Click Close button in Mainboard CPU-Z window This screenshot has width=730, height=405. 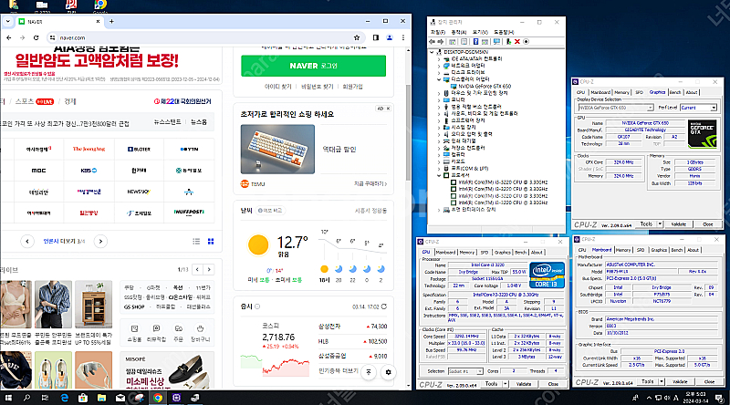tap(709, 381)
